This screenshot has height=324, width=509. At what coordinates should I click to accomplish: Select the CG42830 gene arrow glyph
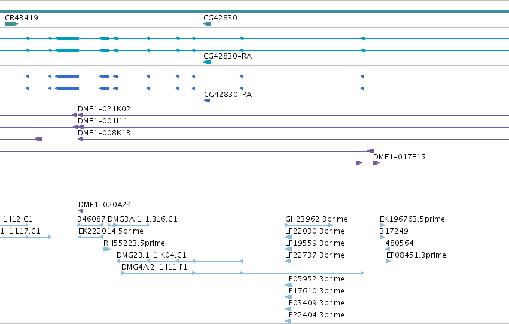[207, 24]
